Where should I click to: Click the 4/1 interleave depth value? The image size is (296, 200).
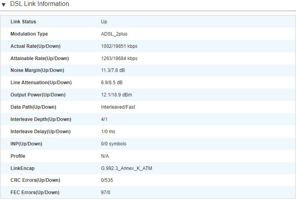click(104, 119)
